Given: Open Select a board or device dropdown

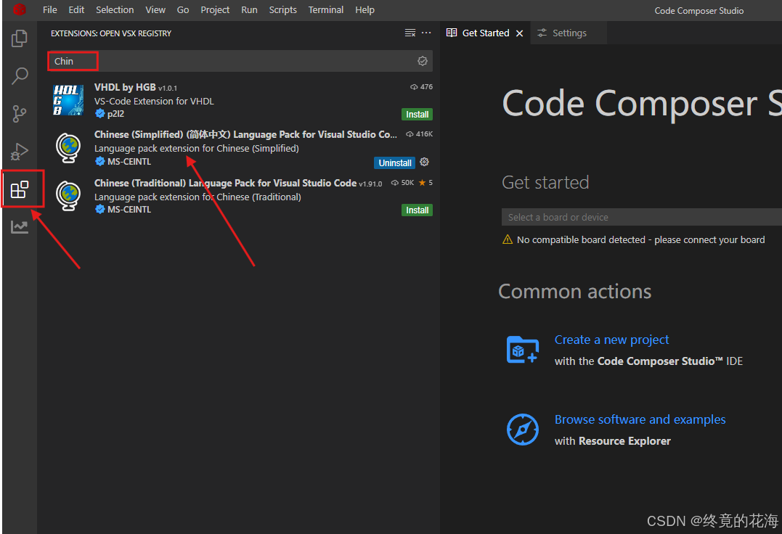Looking at the screenshot, I should 641,217.
